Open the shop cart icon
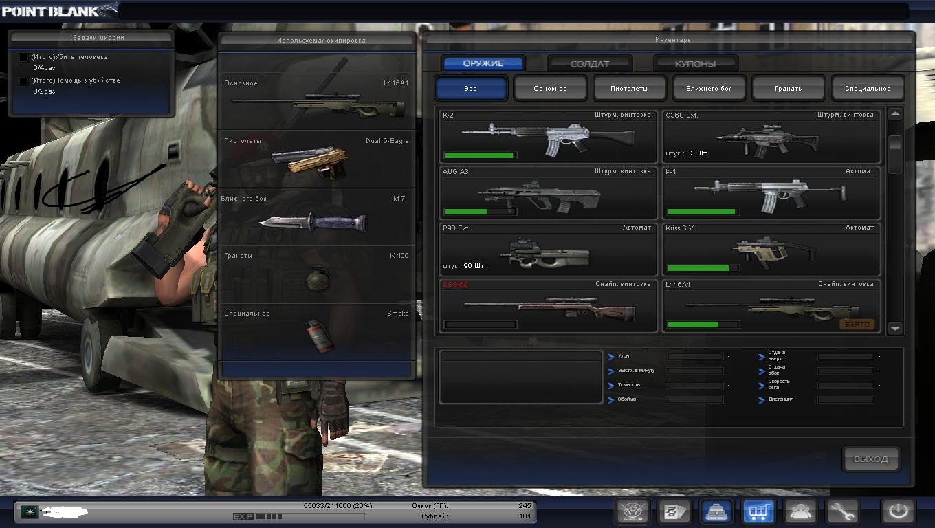Image resolution: width=935 pixels, height=528 pixels. click(x=759, y=511)
